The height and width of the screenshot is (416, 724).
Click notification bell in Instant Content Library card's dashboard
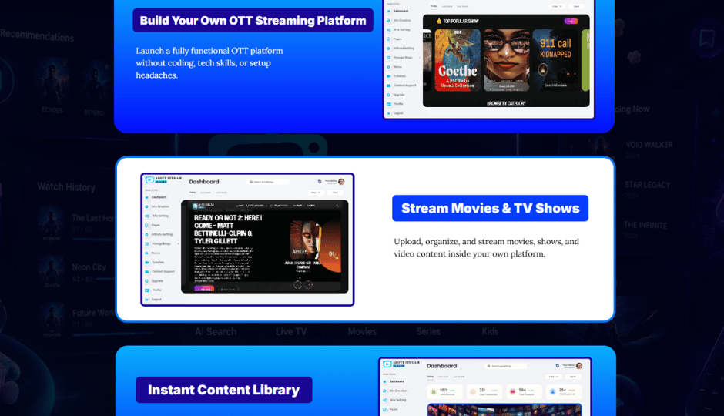click(558, 366)
